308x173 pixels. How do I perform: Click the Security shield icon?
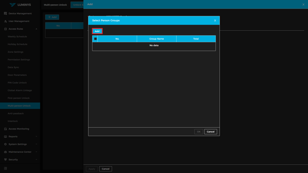point(6,159)
